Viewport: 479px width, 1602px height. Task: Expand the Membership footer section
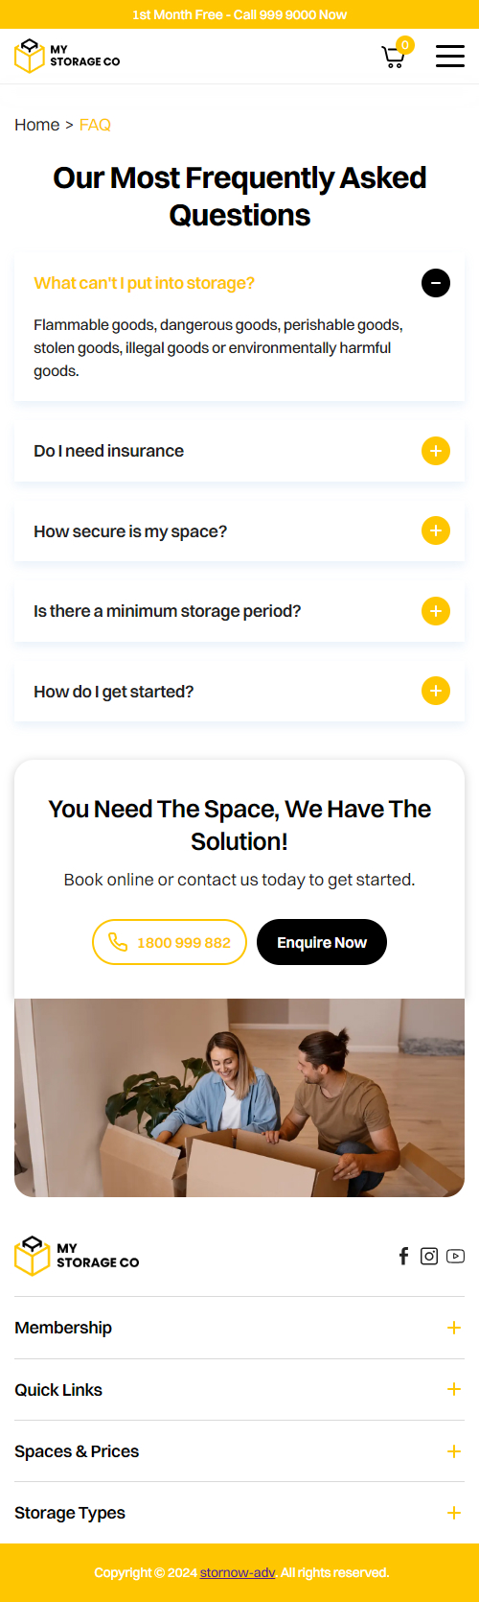239,1328
